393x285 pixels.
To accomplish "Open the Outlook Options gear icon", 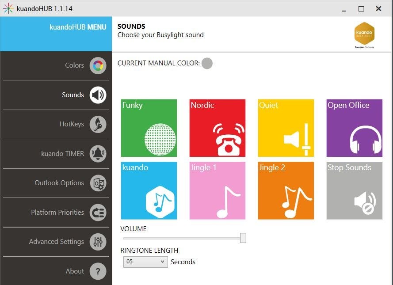I will tap(98, 183).
